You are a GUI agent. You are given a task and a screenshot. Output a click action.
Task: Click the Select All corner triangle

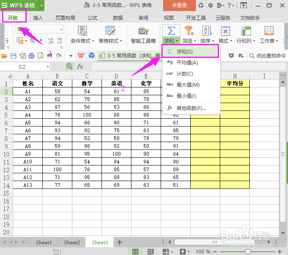click(9, 76)
